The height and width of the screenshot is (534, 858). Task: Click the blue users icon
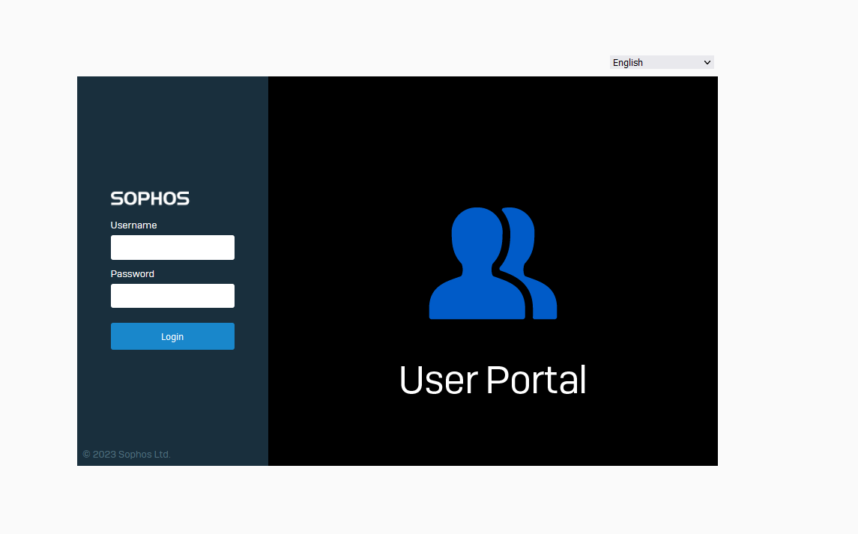[x=492, y=263]
